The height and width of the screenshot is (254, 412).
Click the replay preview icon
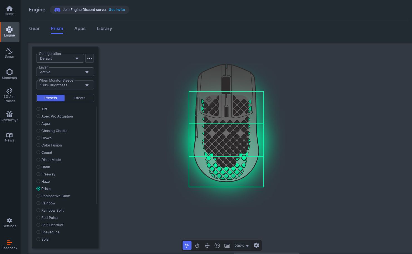(x=217, y=245)
